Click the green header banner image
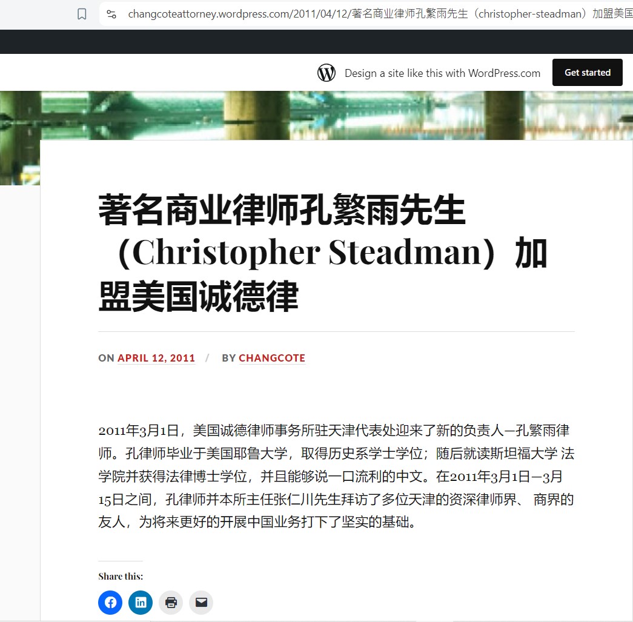This screenshot has width=633, height=622. pyautogui.click(x=316, y=116)
